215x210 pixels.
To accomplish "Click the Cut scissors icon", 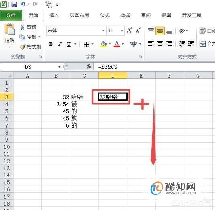I will tap(22, 27).
